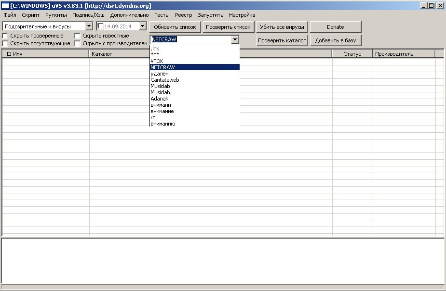Collapse the NETCRAW search combo dropdown arrow
Viewport: 446px width, 291px height.
(235, 39)
